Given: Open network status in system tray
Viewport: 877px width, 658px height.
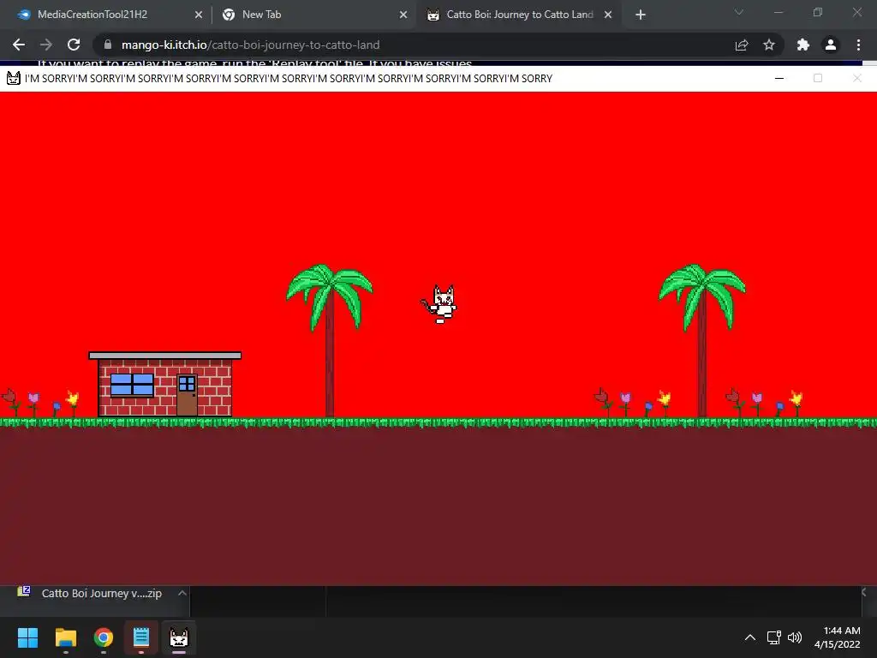Looking at the screenshot, I should (x=774, y=637).
